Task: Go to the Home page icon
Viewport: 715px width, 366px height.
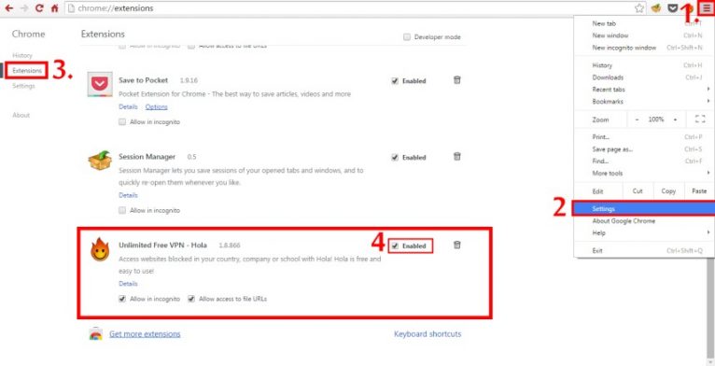Action: (x=55, y=8)
